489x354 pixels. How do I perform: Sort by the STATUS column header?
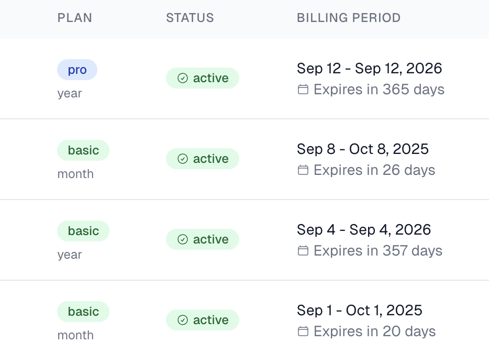pyautogui.click(x=190, y=18)
